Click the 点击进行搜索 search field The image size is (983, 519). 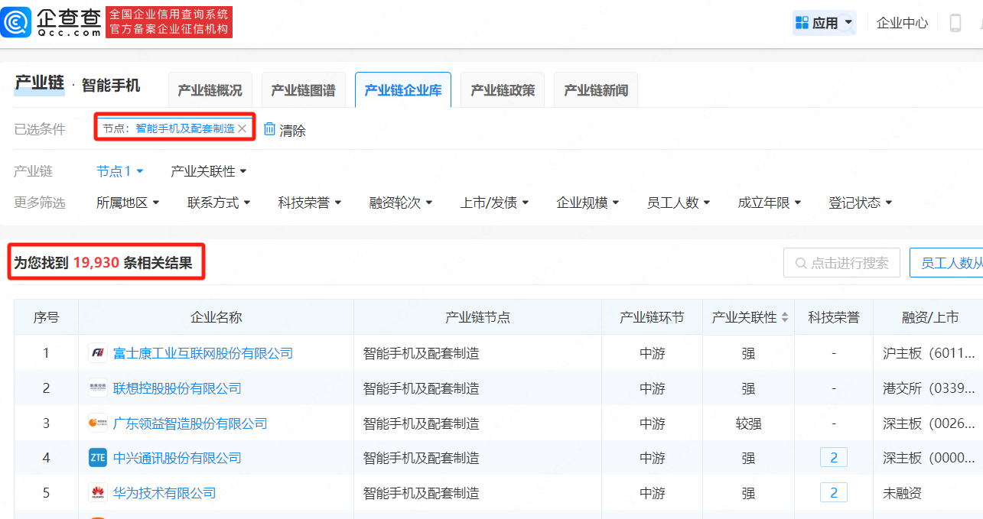841,263
